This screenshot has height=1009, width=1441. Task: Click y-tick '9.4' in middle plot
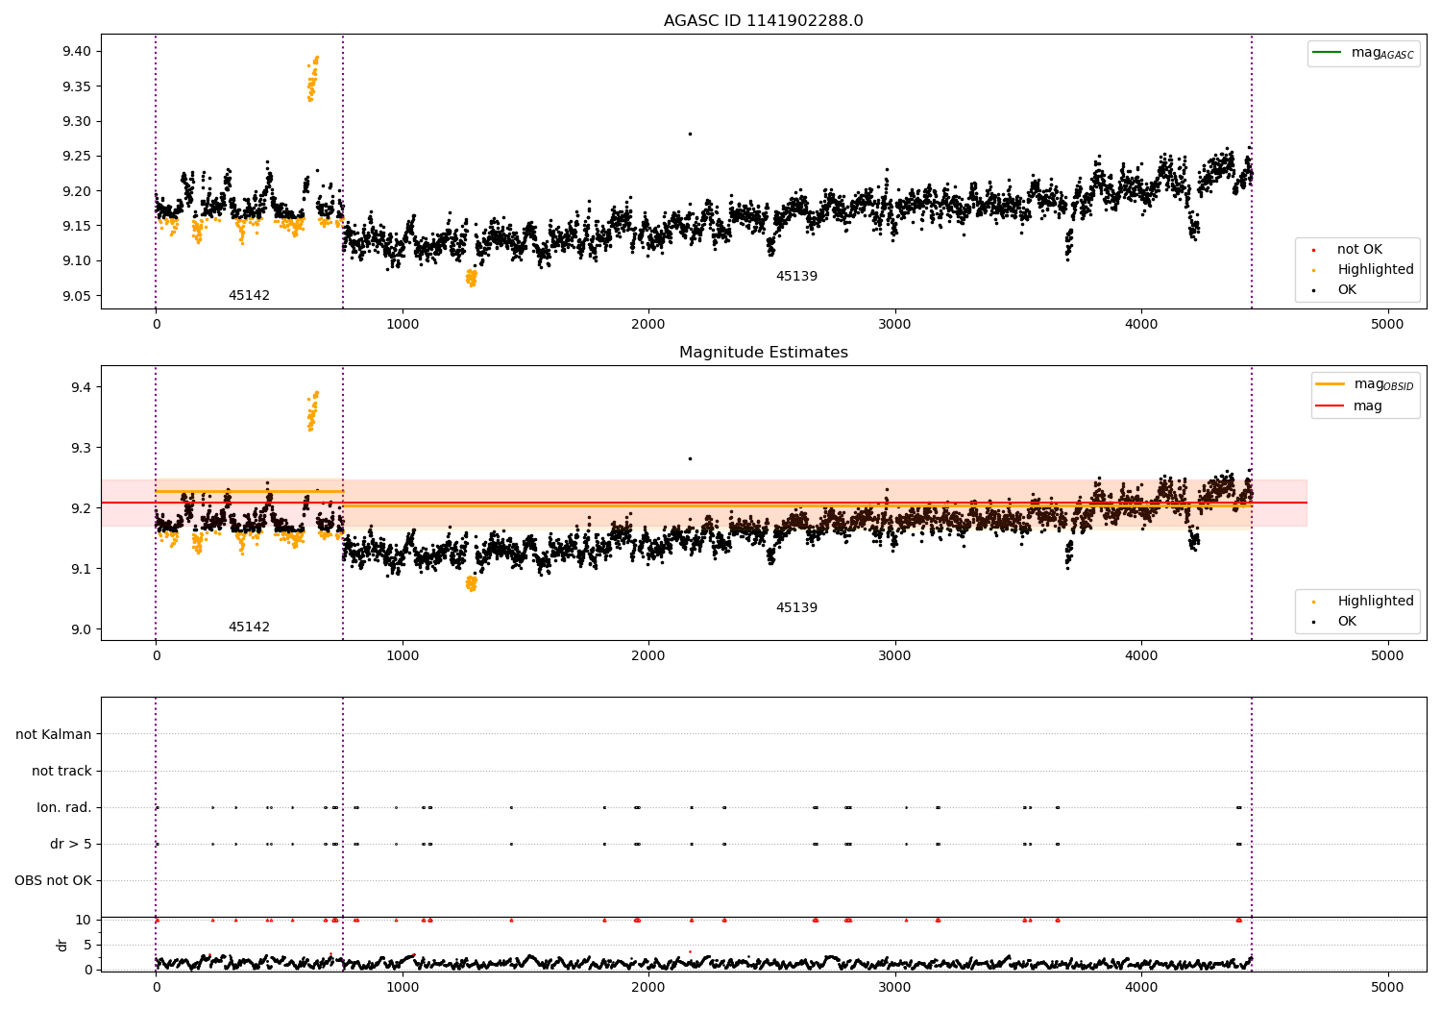pyautogui.click(x=80, y=387)
